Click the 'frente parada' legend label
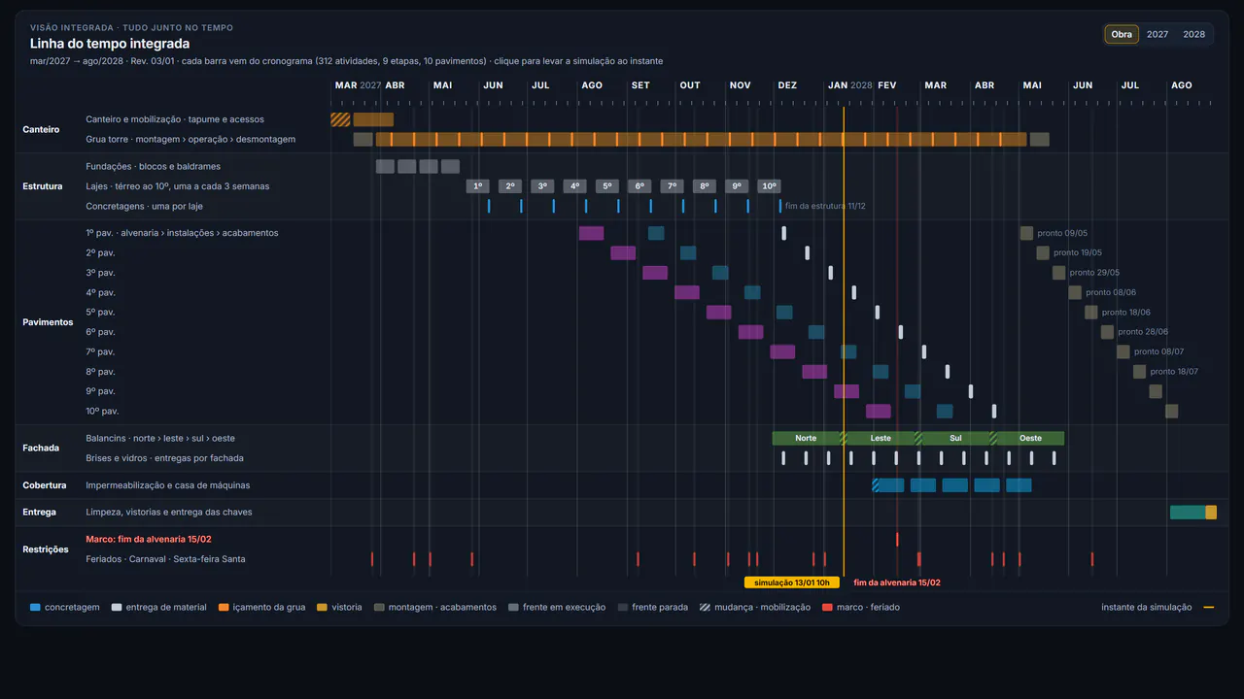This screenshot has height=699, width=1244. pos(660,608)
